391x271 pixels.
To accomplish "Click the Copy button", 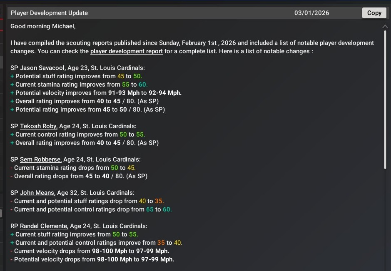I will click(x=374, y=13).
